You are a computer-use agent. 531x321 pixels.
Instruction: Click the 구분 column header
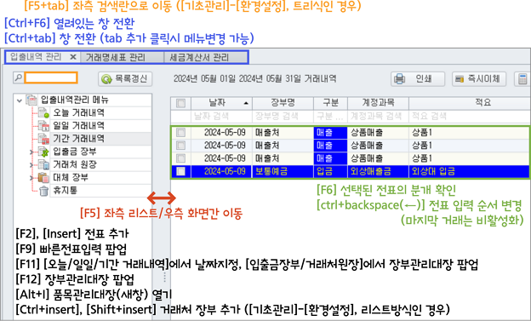pos(330,103)
